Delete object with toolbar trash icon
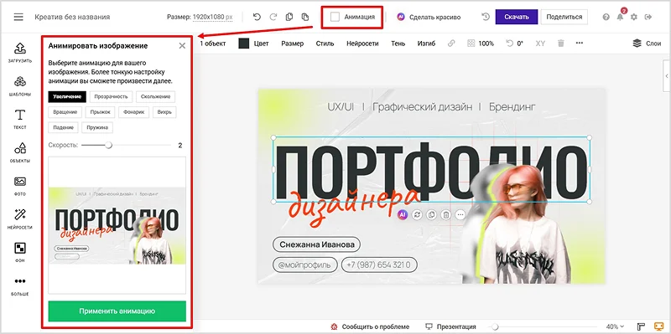The width and height of the screenshot is (671, 334). click(561, 44)
